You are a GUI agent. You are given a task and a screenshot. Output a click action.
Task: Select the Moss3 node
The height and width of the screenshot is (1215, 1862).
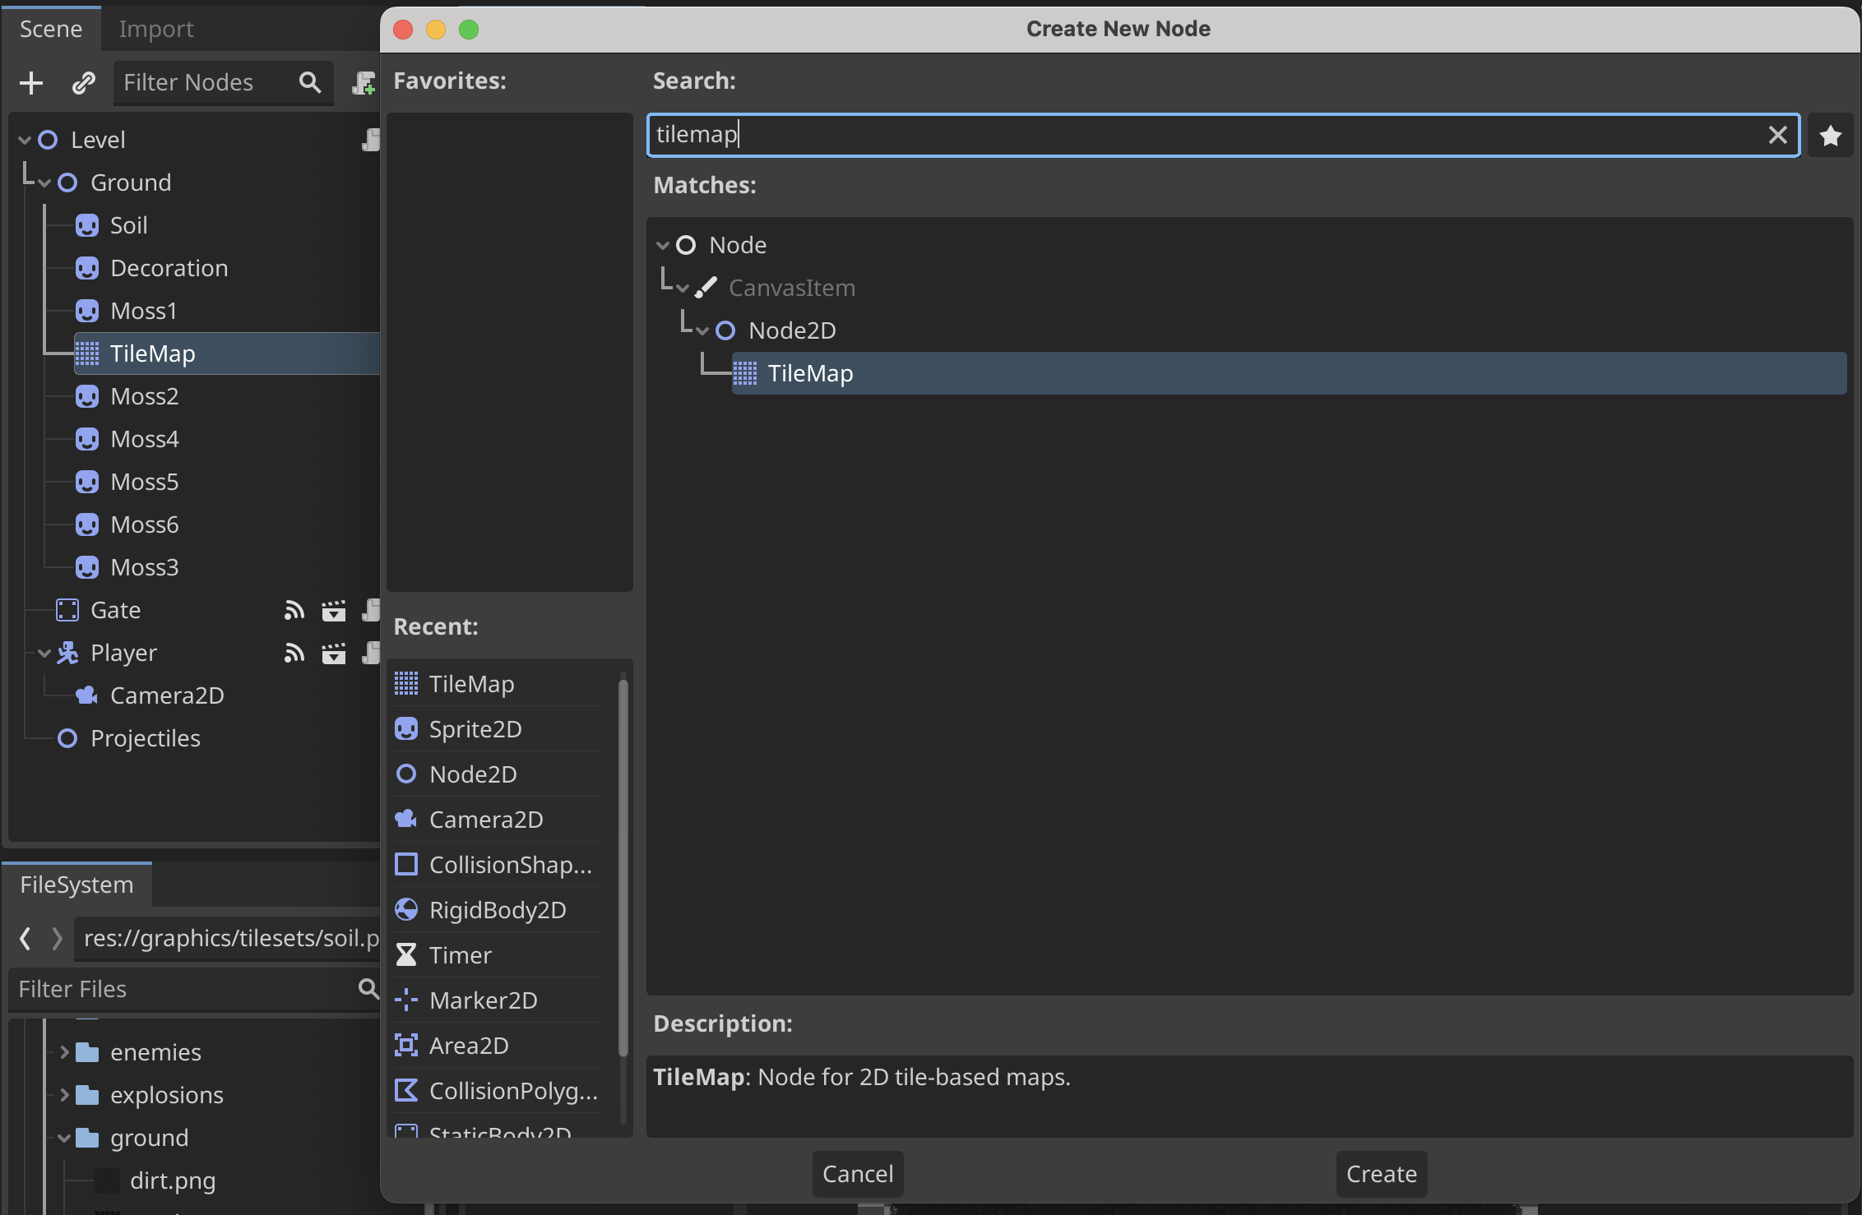(144, 567)
